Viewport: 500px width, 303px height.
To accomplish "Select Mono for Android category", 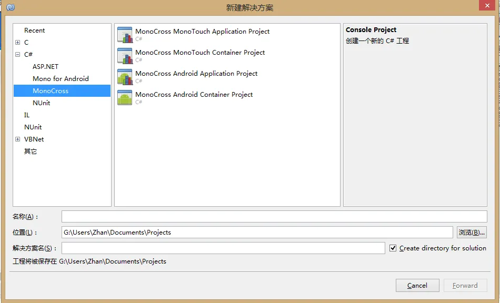I will point(61,79).
